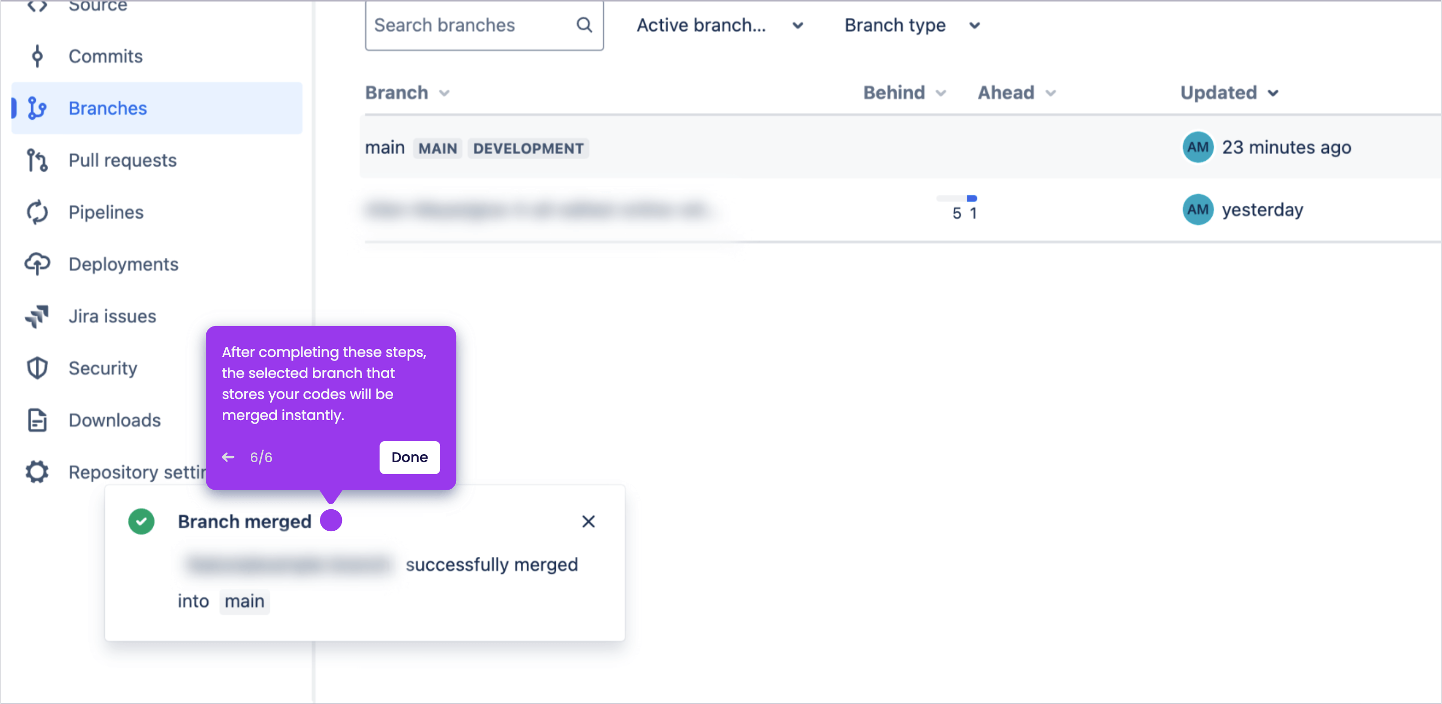
Task: Open the Commits page
Action: [106, 56]
